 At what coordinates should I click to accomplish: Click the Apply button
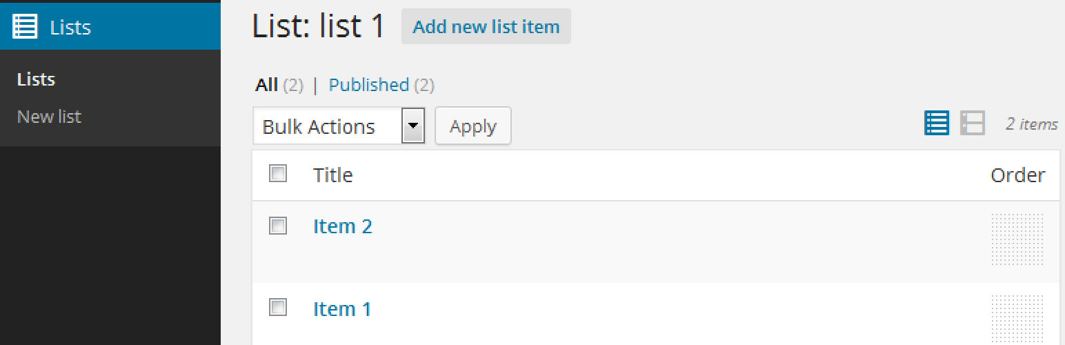473,126
